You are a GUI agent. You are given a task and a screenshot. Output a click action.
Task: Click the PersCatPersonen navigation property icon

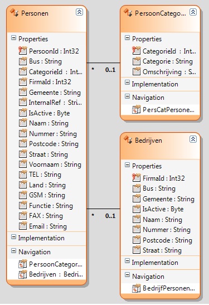[137, 109]
